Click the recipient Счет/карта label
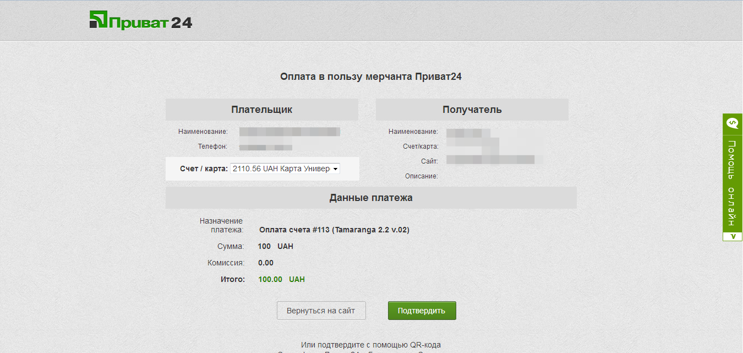Viewport: 743px width, 353px height. click(x=420, y=146)
